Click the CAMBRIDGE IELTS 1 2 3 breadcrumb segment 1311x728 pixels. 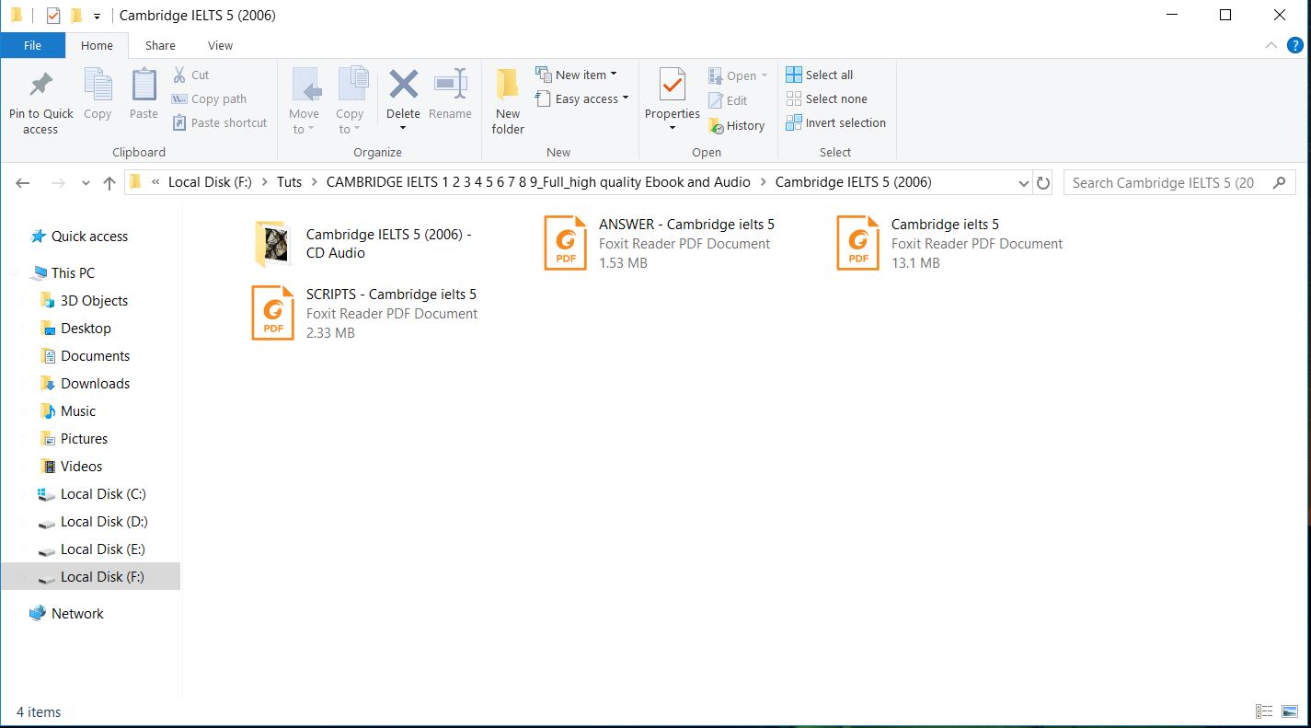pyautogui.click(x=538, y=182)
